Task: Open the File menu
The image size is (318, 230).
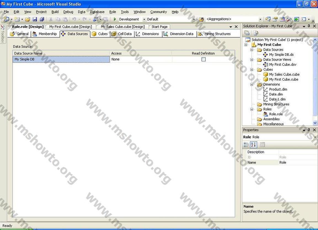Action: coord(6,12)
